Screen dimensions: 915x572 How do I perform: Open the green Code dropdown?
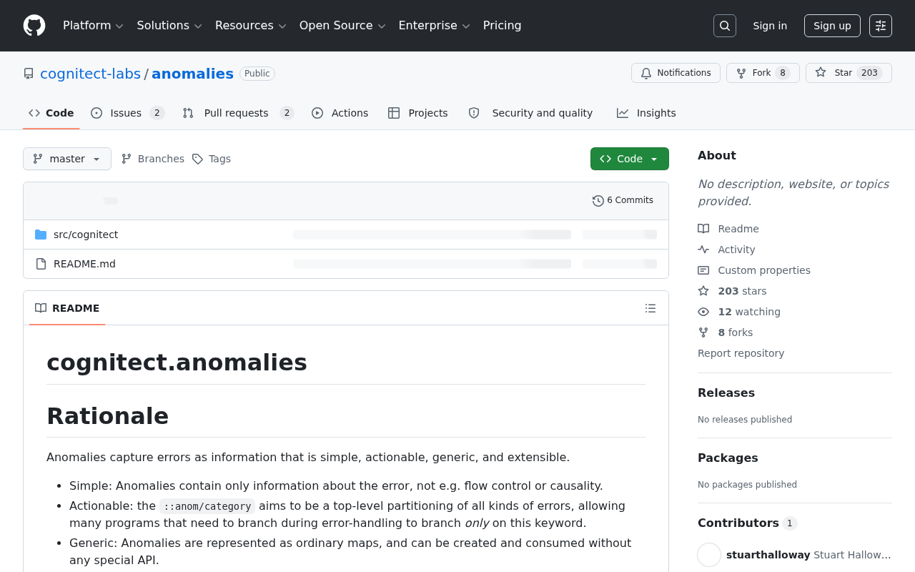tap(630, 159)
